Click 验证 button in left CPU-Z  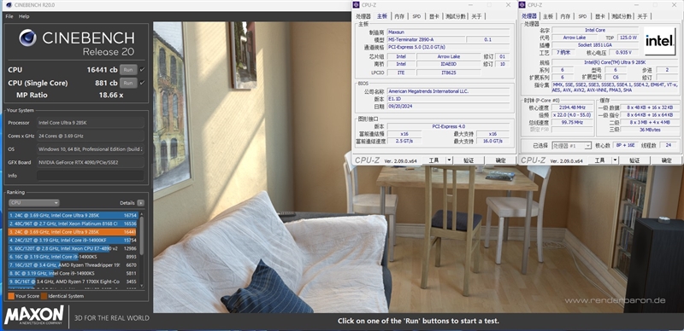click(x=469, y=160)
